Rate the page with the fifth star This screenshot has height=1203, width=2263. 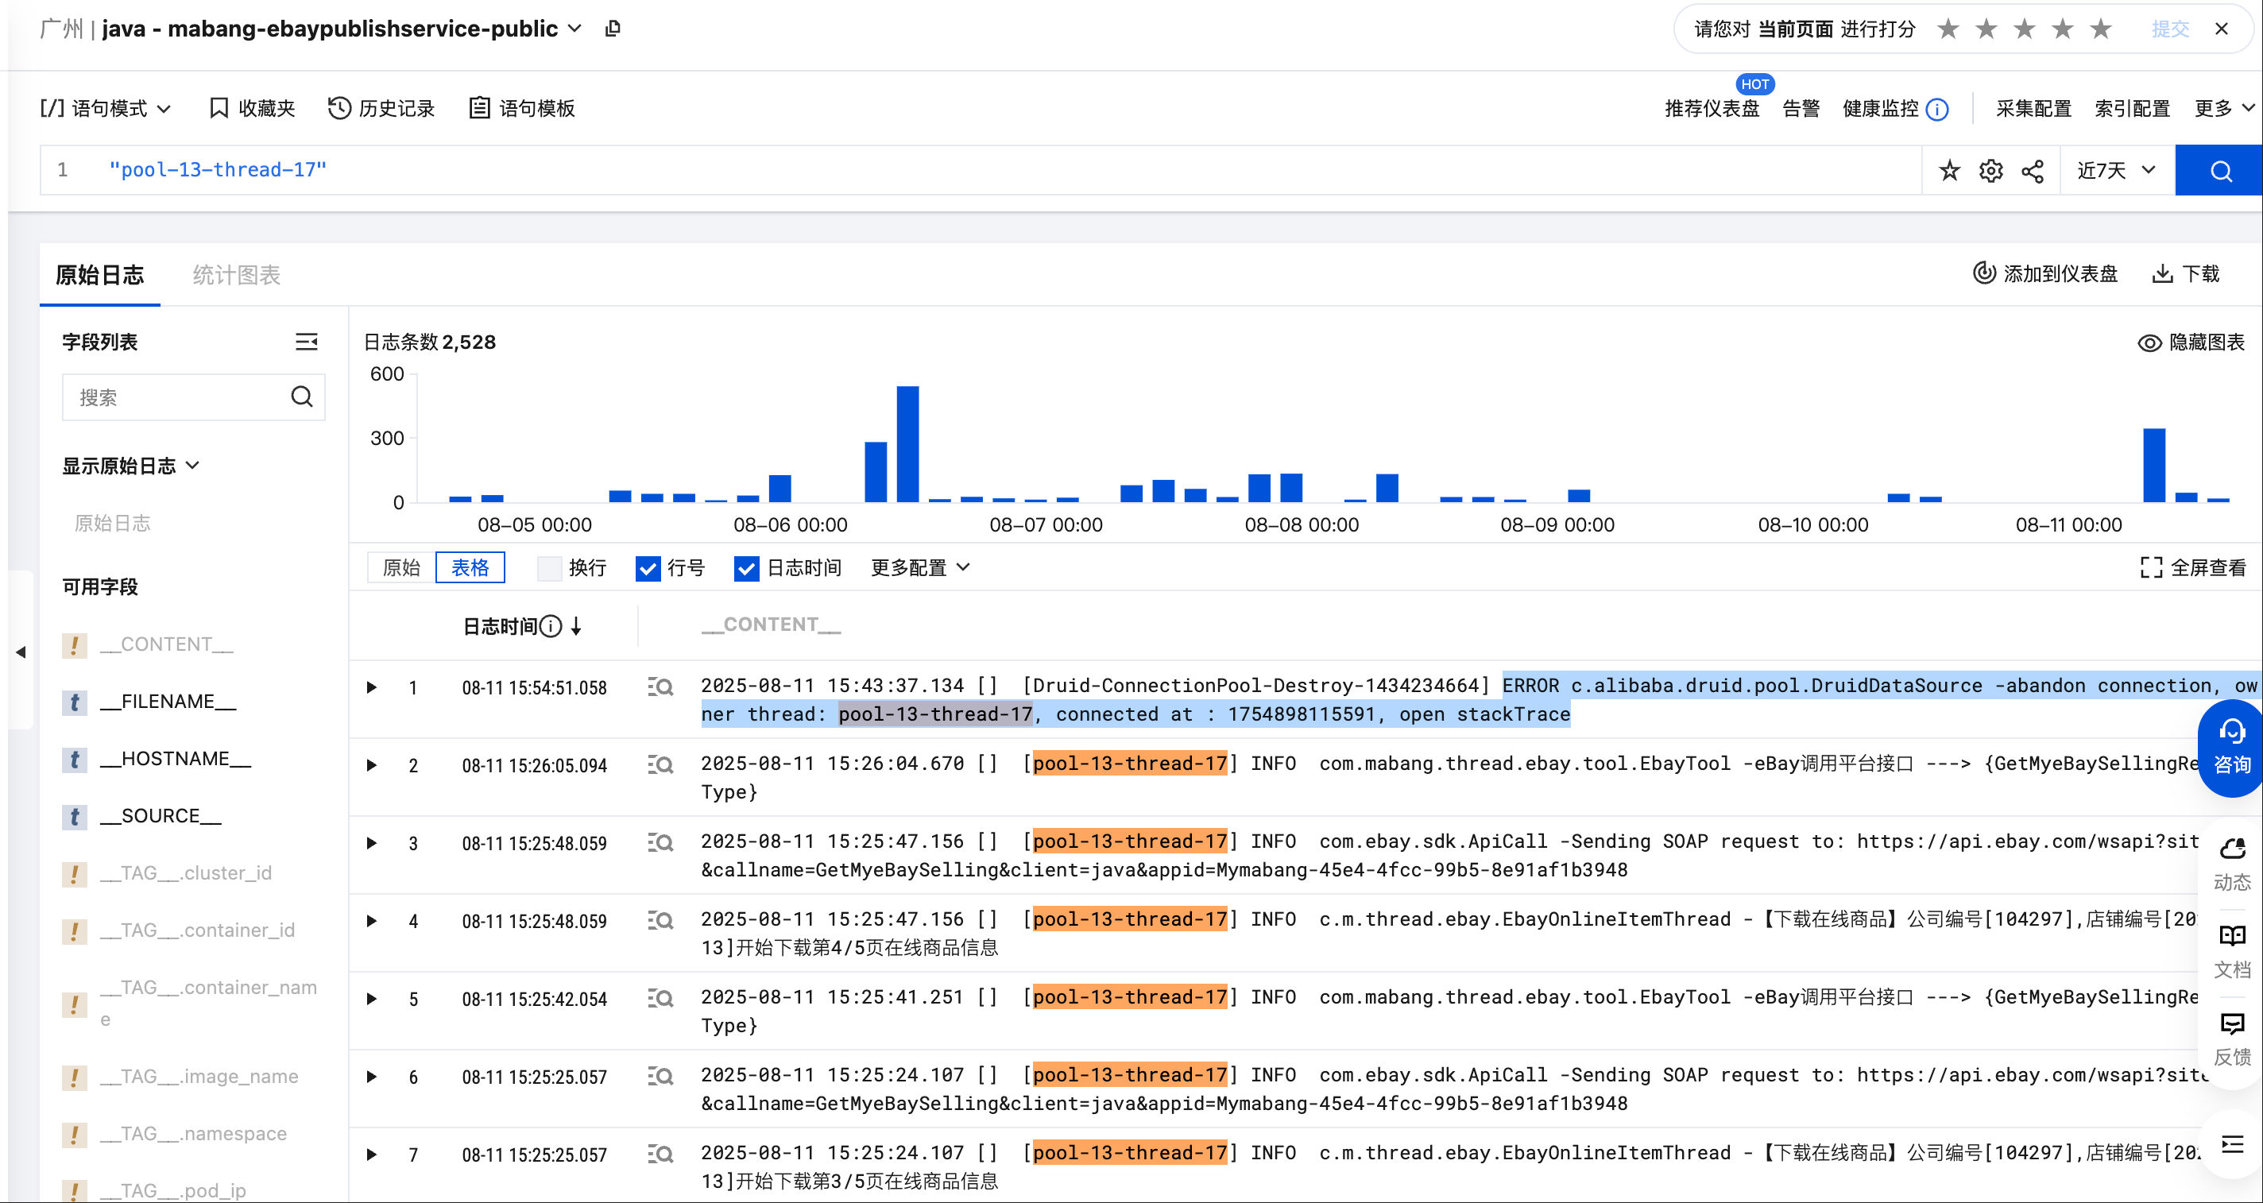point(2100,29)
